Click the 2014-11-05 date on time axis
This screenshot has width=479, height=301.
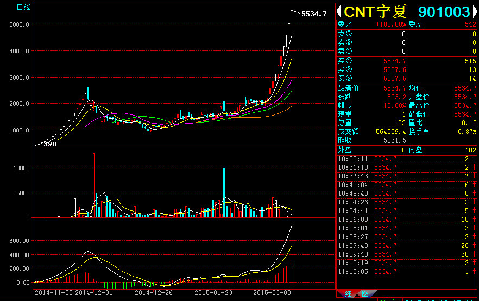[x=54, y=293]
